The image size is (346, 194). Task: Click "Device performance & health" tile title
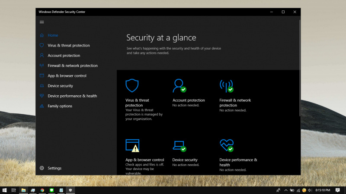[x=238, y=163]
